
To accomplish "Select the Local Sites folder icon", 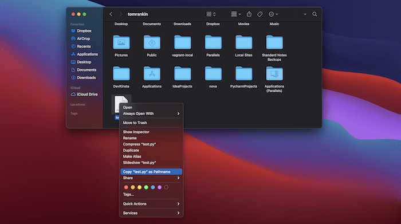I will pos(243,42).
